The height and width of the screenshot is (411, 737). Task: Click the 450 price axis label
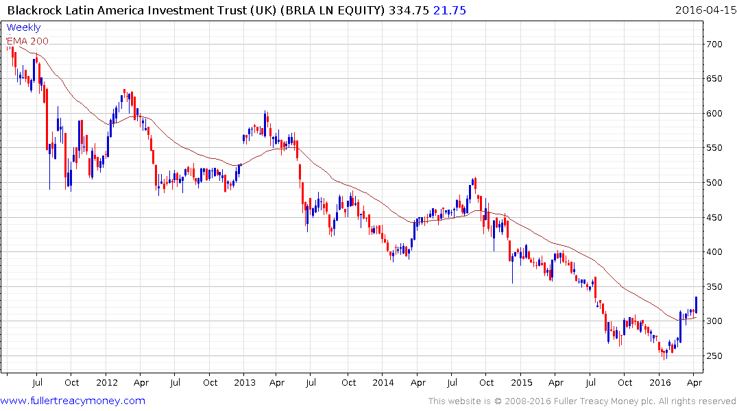click(x=714, y=217)
